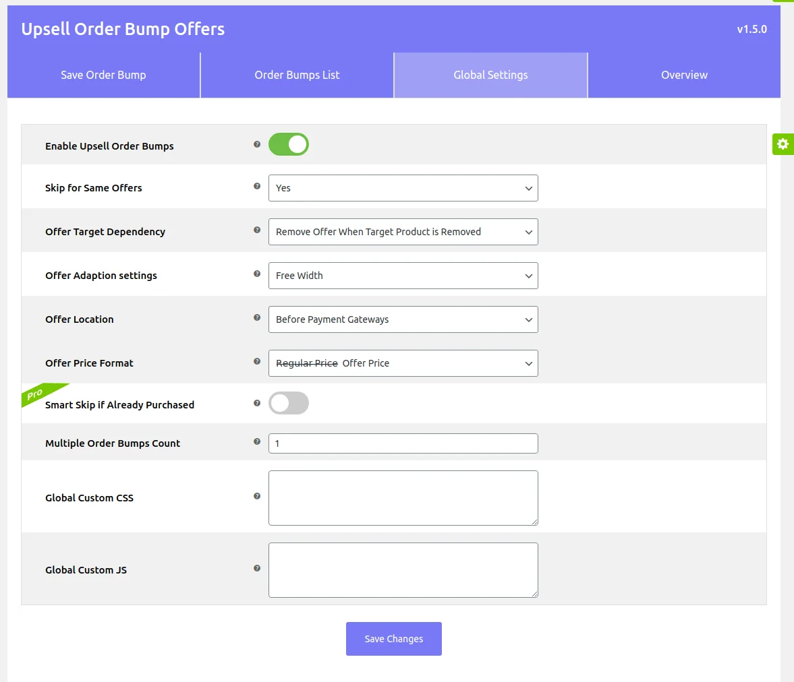The width and height of the screenshot is (794, 682).
Task: Open help for Skip for Same Offers
Action: (x=257, y=185)
